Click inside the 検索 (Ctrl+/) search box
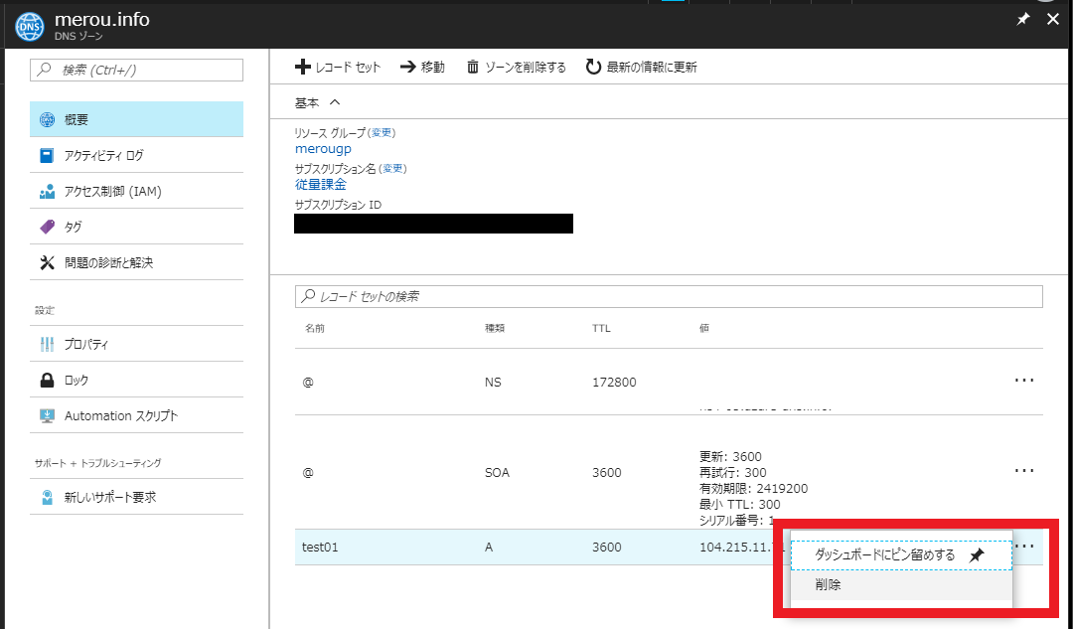Screen dimensions: 1073x629 point(136,70)
